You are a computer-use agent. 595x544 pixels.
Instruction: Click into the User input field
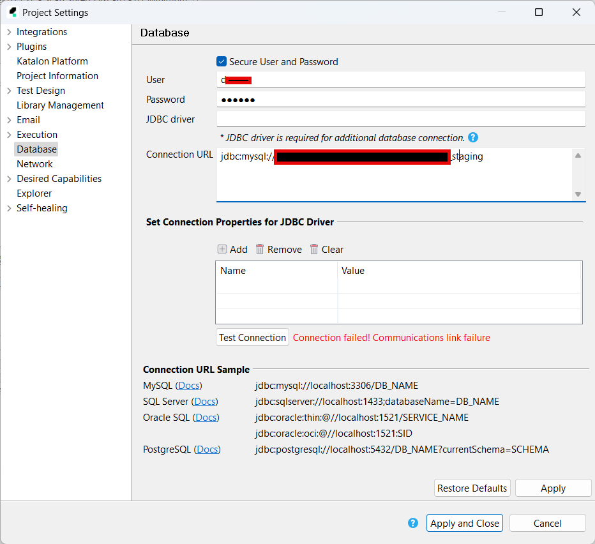(401, 80)
